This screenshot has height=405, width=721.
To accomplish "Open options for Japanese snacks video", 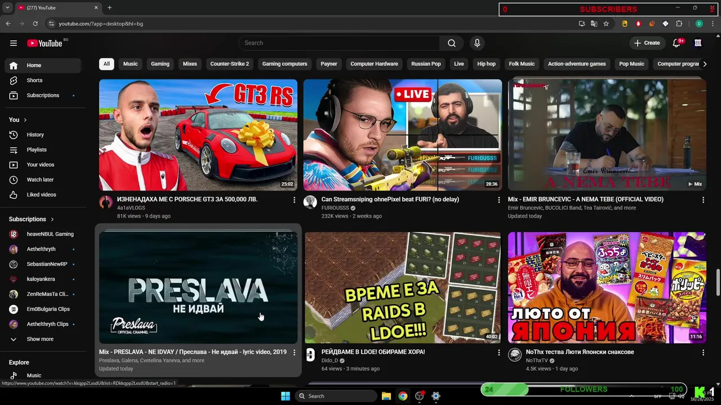I will click(x=703, y=352).
